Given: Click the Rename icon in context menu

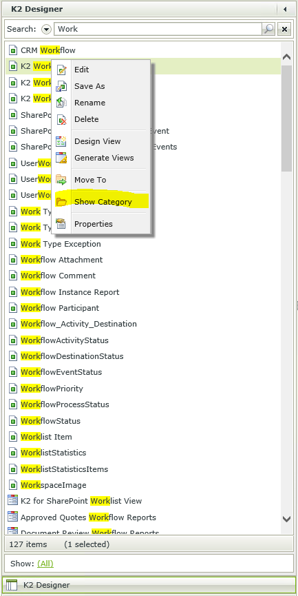Looking at the screenshot, I should pyautogui.click(x=61, y=103).
